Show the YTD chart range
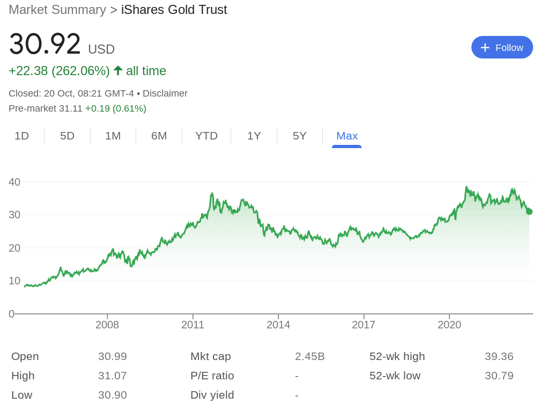This screenshot has height=411, width=554. pyautogui.click(x=206, y=136)
